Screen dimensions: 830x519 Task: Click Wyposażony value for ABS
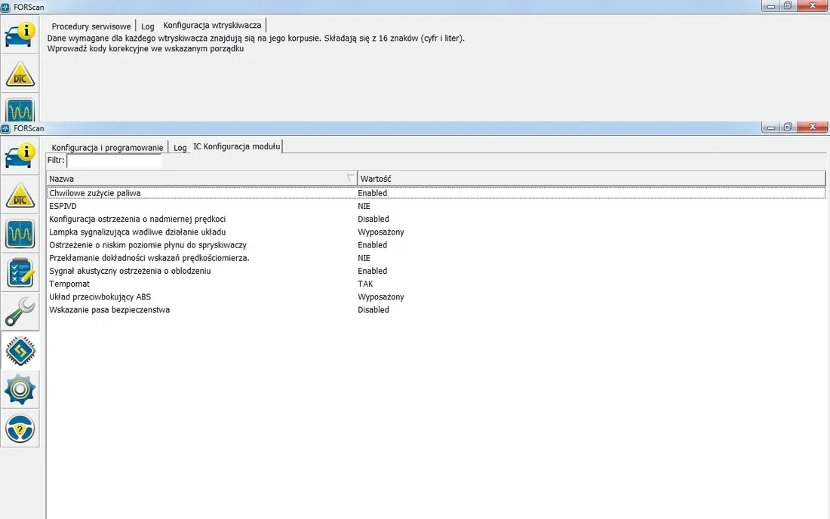click(380, 296)
